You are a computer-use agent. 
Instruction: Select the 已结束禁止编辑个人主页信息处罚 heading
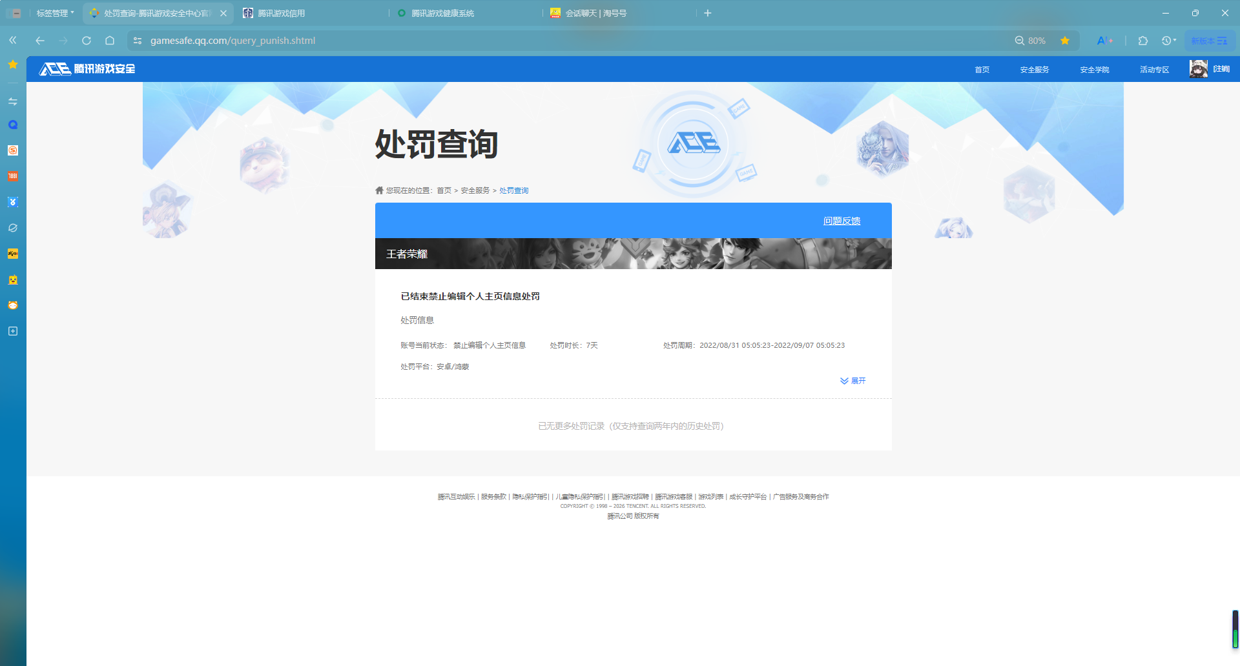[470, 296]
